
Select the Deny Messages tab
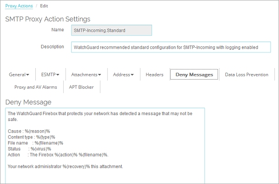194,75
